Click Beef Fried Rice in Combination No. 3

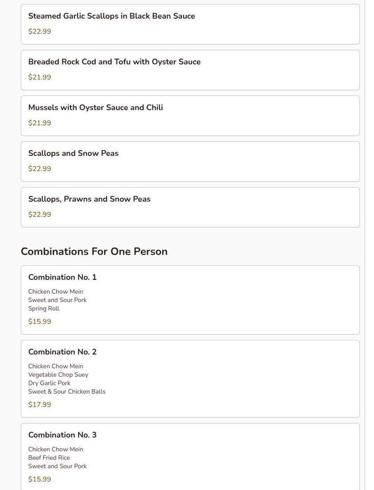point(49,458)
